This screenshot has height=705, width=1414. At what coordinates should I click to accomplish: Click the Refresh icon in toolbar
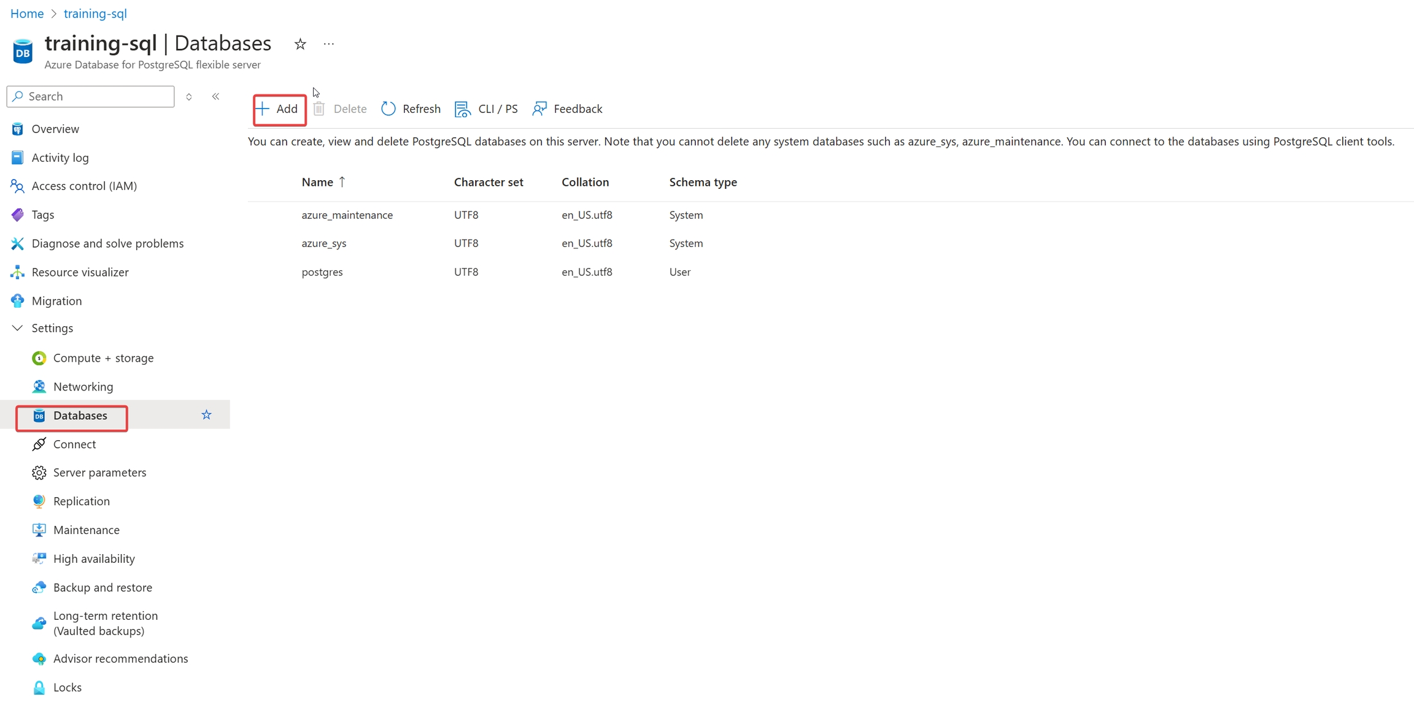[388, 109]
